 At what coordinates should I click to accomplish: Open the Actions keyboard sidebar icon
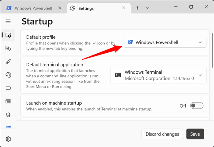point(8,101)
